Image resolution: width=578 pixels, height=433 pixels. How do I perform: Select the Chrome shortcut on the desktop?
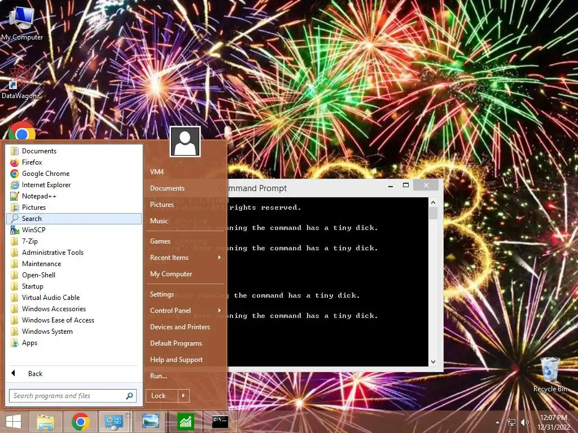click(22, 131)
